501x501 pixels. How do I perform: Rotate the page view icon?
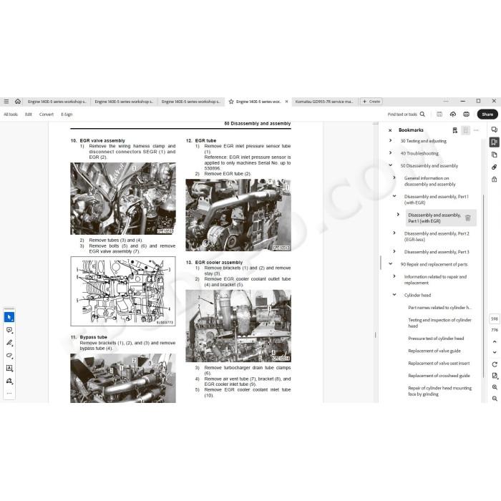[x=495, y=364]
